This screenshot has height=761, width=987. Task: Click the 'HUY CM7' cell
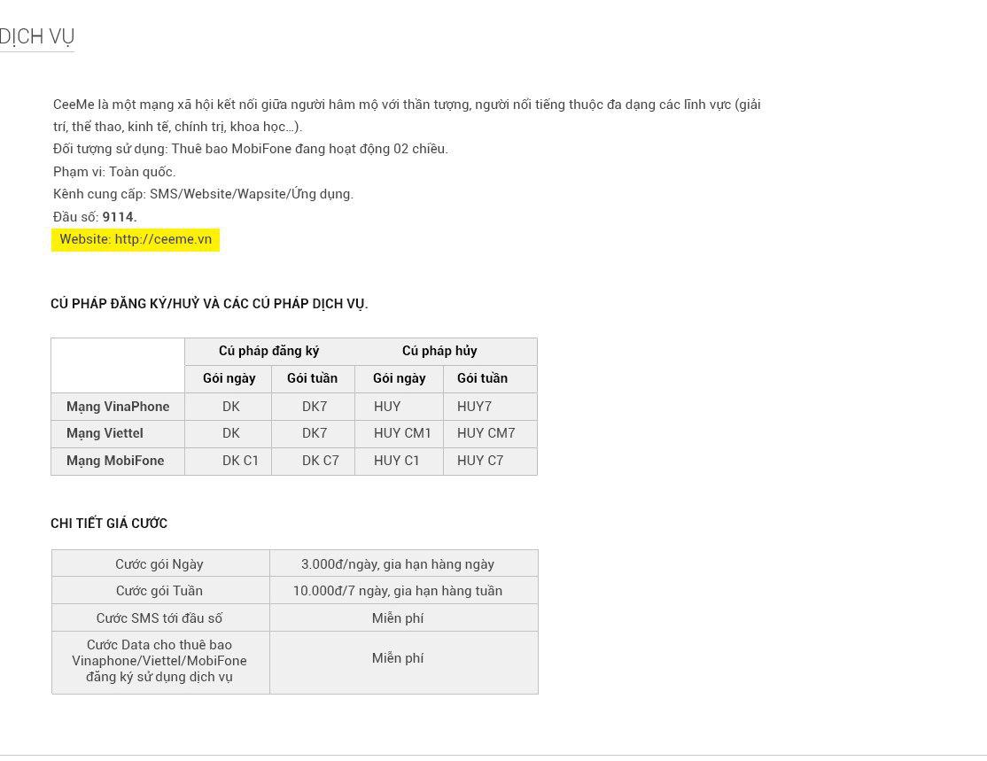[490, 434]
